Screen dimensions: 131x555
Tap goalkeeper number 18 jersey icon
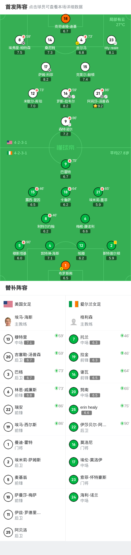point(65,19)
